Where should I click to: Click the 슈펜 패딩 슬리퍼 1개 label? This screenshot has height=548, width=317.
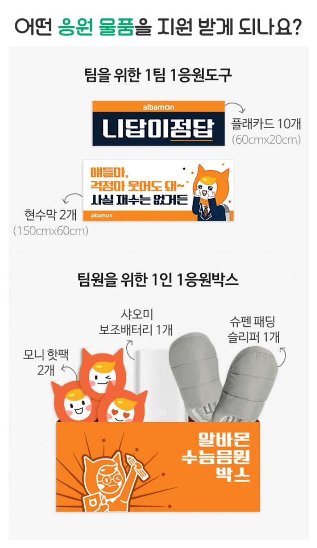[x=253, y=329]
